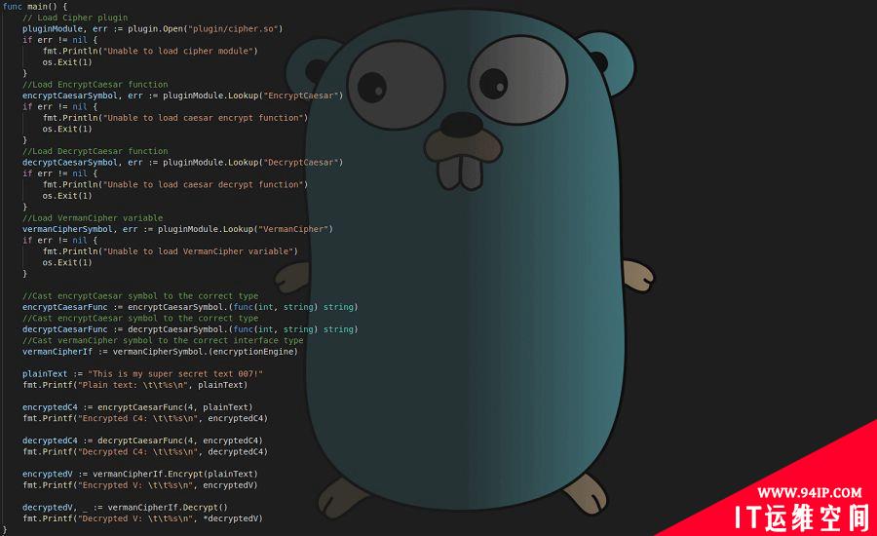Click the "encryptCaesarFunc :=" assignment line
This screenshot has width=877, height=536.
[x=190, y=307]
